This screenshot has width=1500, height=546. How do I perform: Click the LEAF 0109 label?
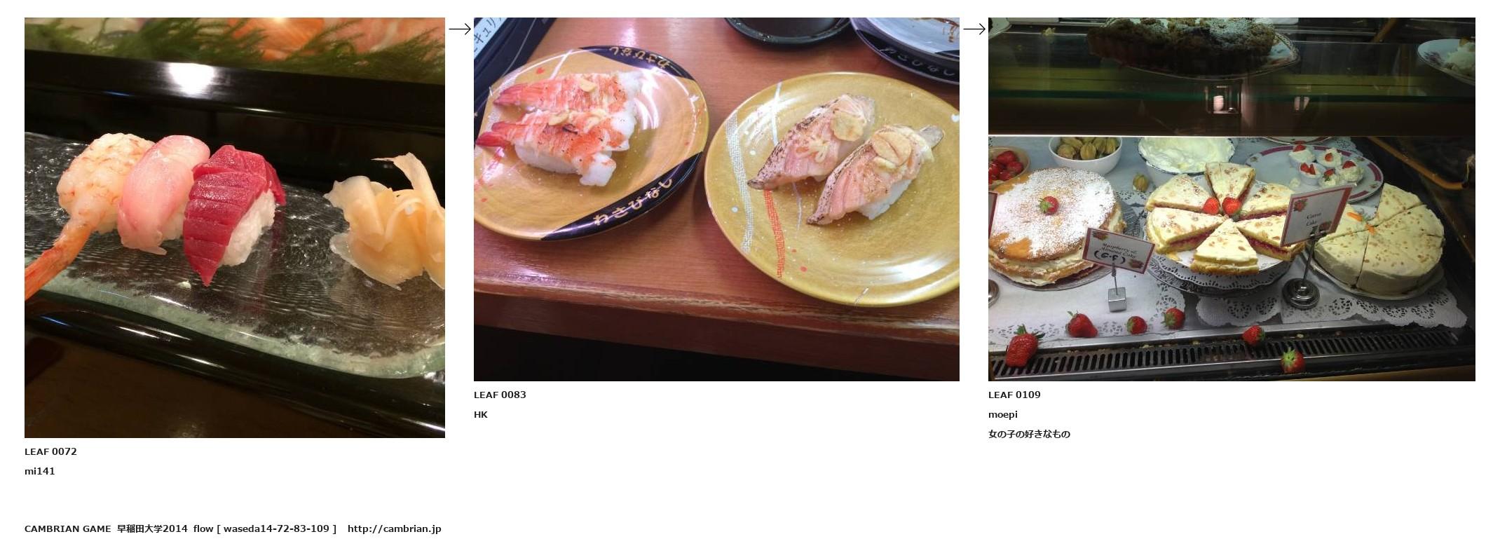pos(1014,395)
